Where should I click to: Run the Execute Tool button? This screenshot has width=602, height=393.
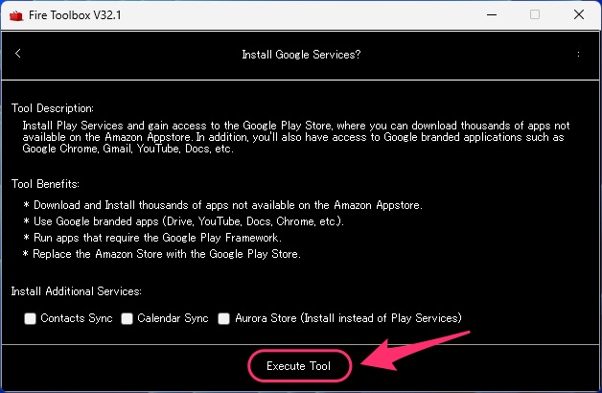click(299, 366)
